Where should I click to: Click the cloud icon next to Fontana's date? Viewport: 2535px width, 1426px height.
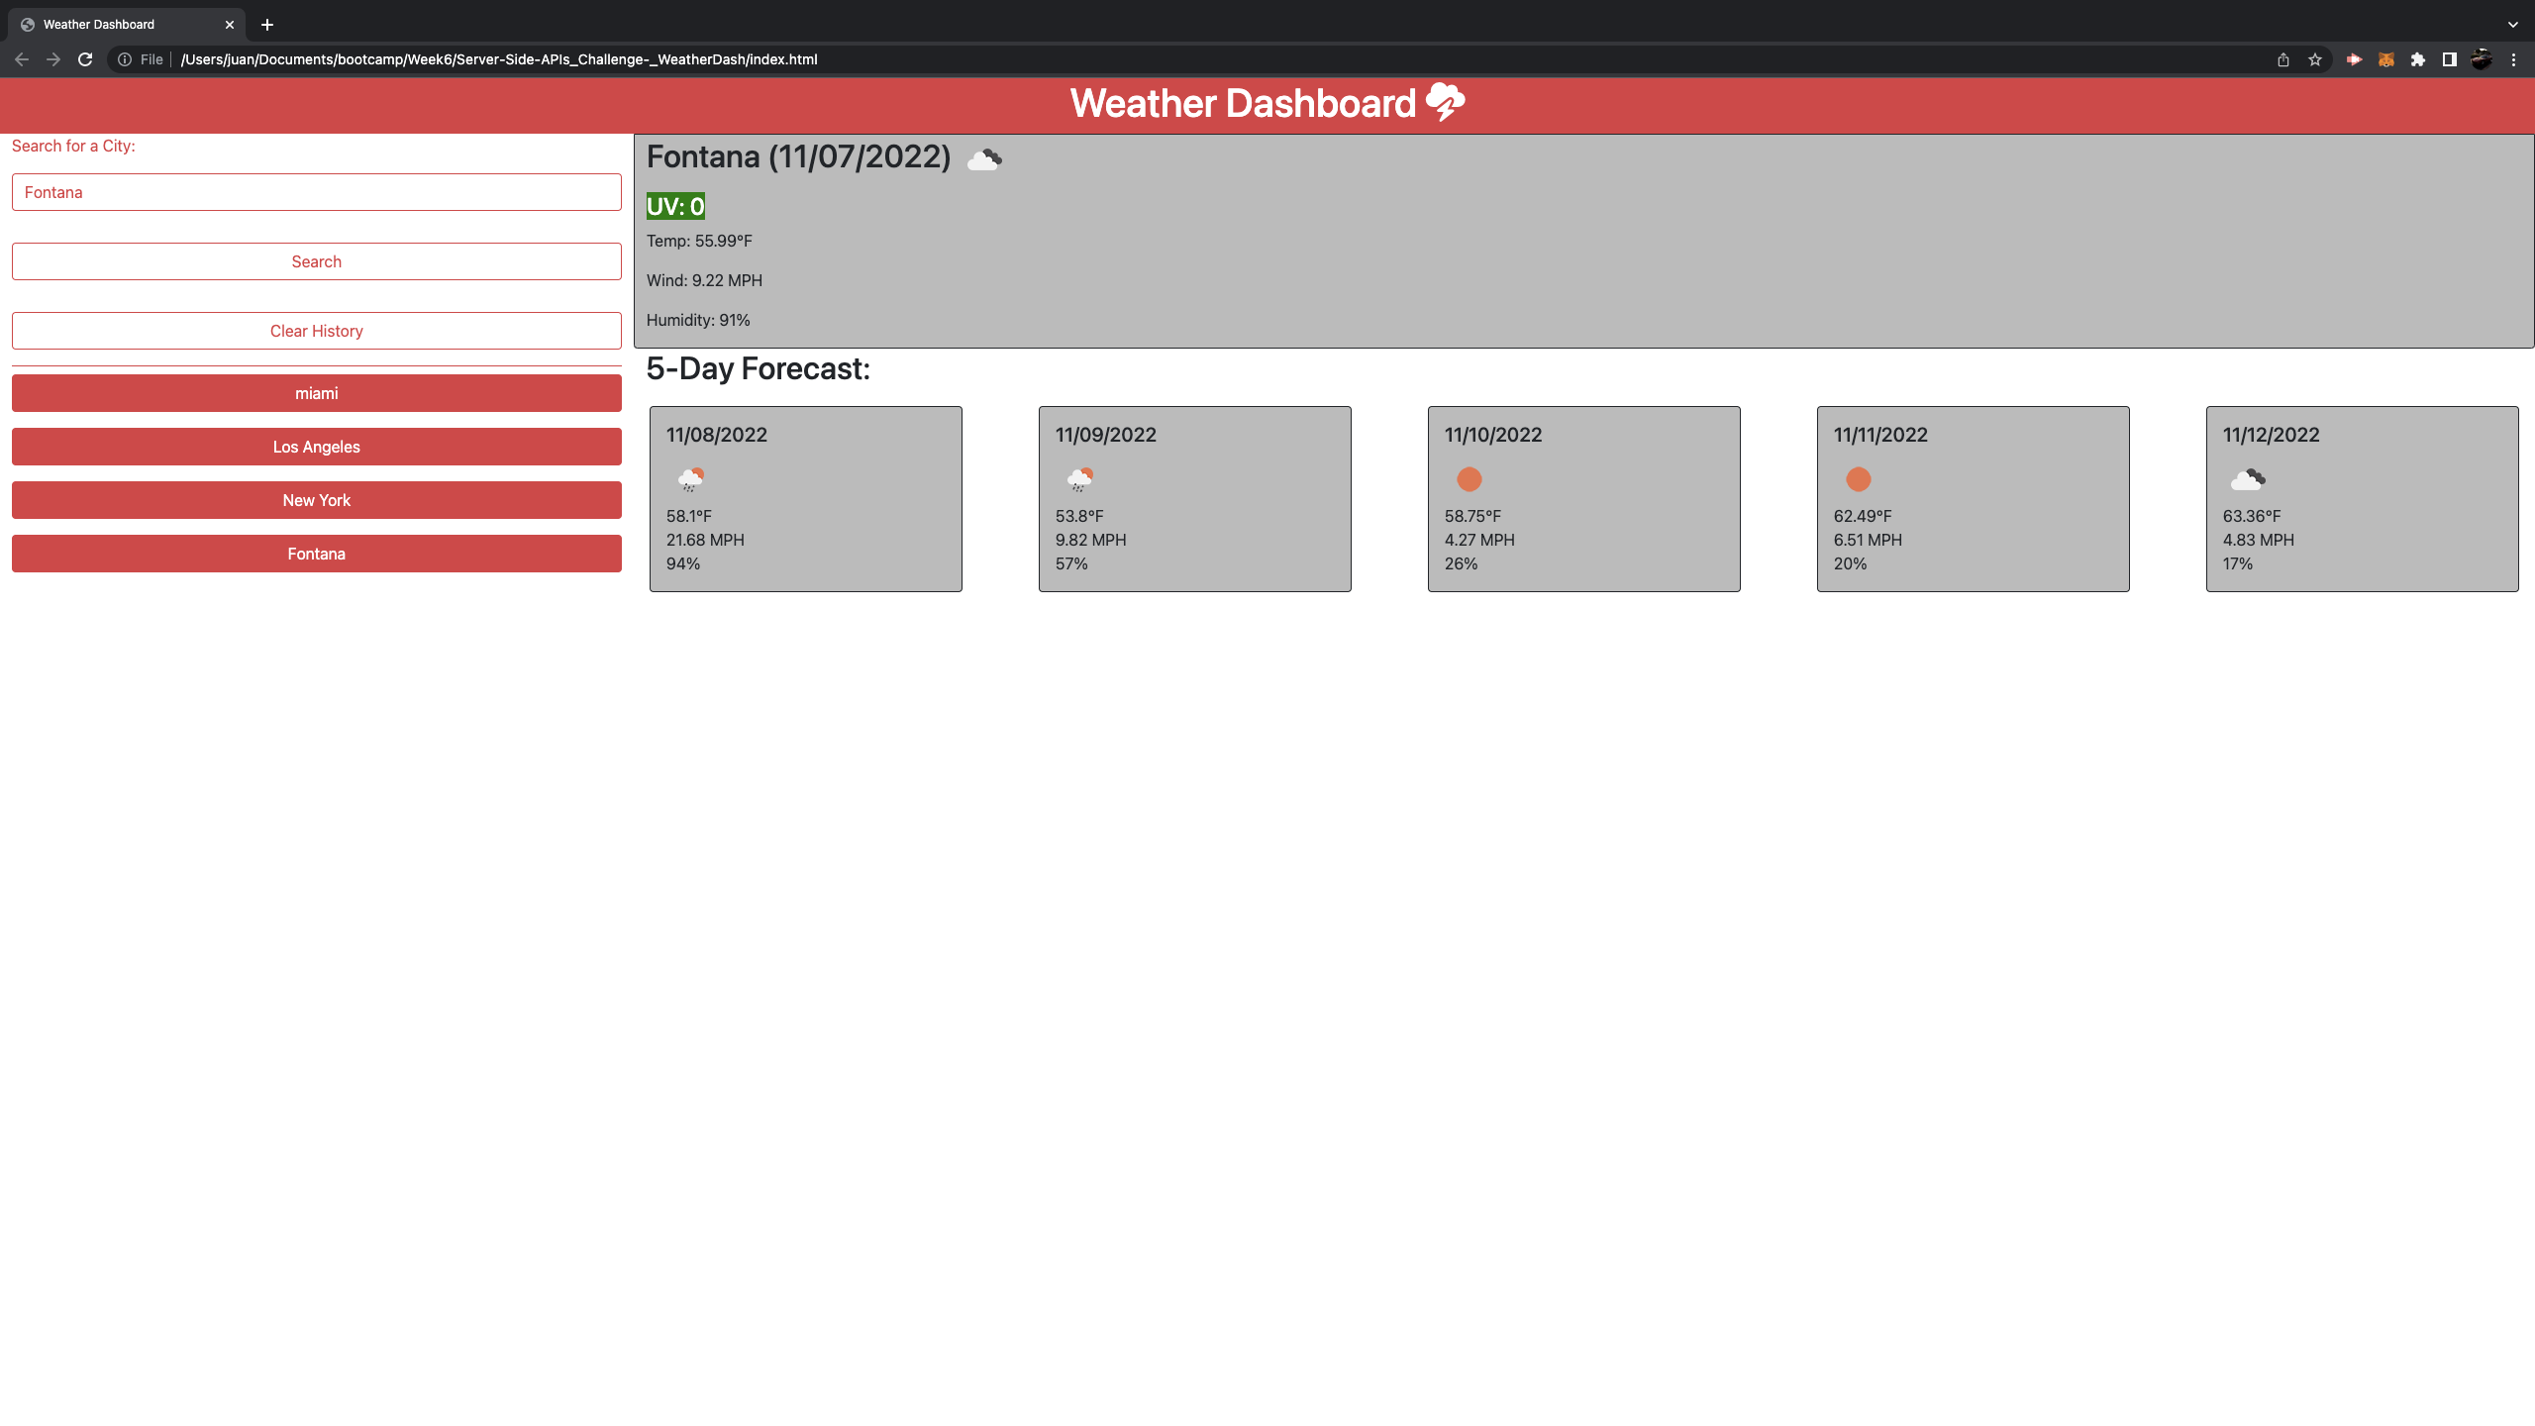[x=984, y=157]
